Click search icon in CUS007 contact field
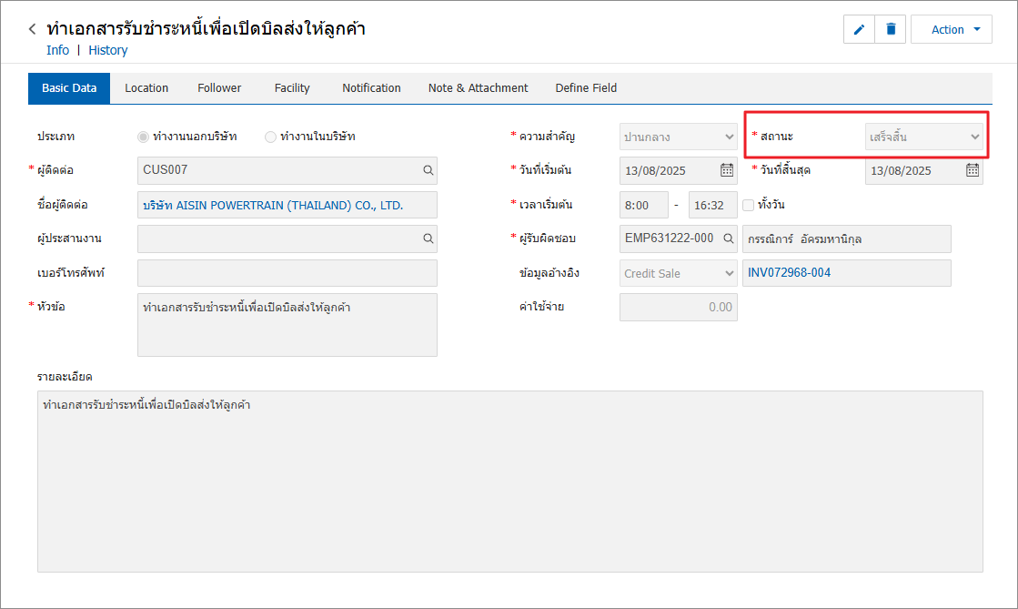Screen dimensions: 1018x609 click(x=428, y=169)
